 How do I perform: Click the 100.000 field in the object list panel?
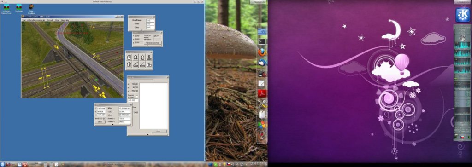point(133,100)
